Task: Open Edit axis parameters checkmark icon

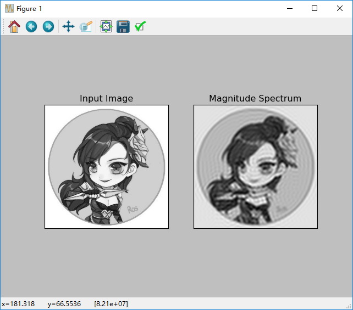Action: 140,26
